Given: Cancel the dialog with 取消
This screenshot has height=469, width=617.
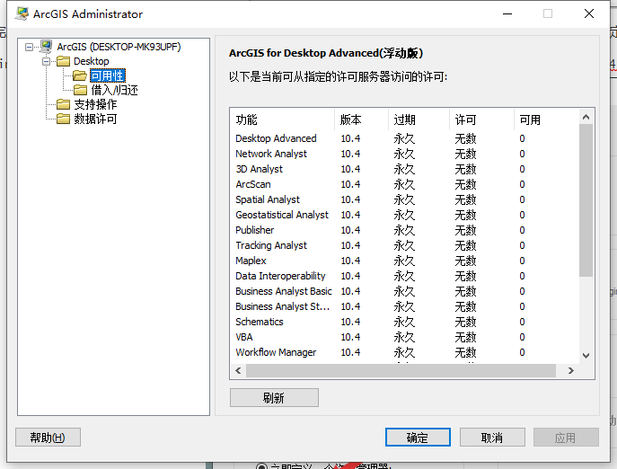Looking at the screenshot, I should [491, 438].
